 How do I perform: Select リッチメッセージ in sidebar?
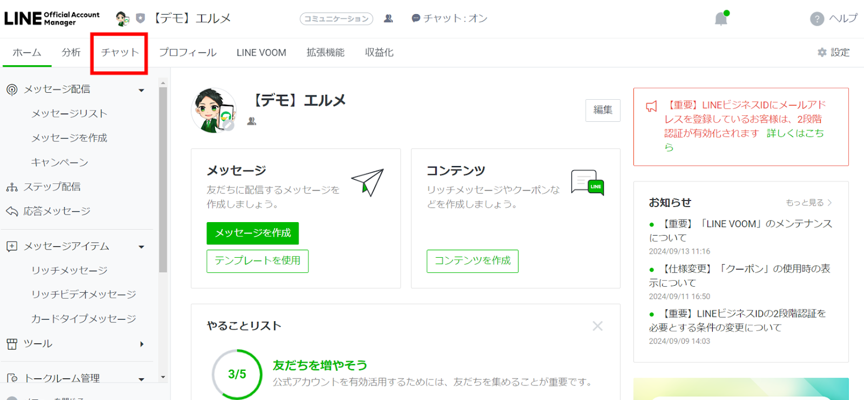(x=69, y=271)
